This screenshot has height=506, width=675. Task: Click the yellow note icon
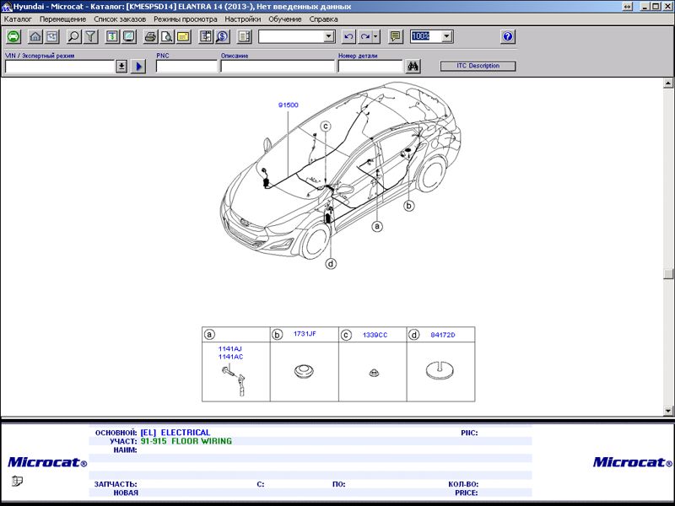184,36
